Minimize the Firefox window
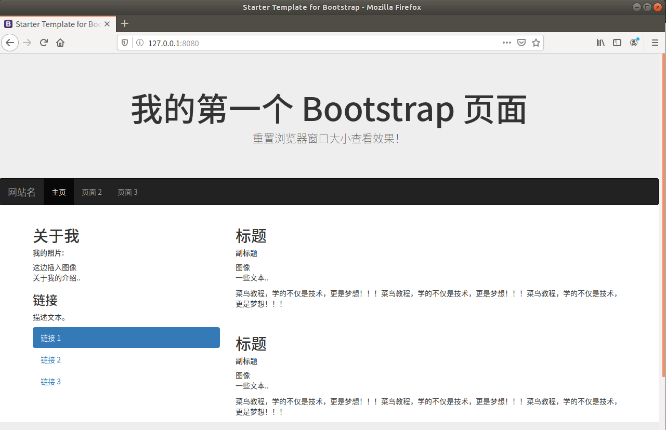Image resolution: width=666 pixels, height=430 pixels. (637, 7)
